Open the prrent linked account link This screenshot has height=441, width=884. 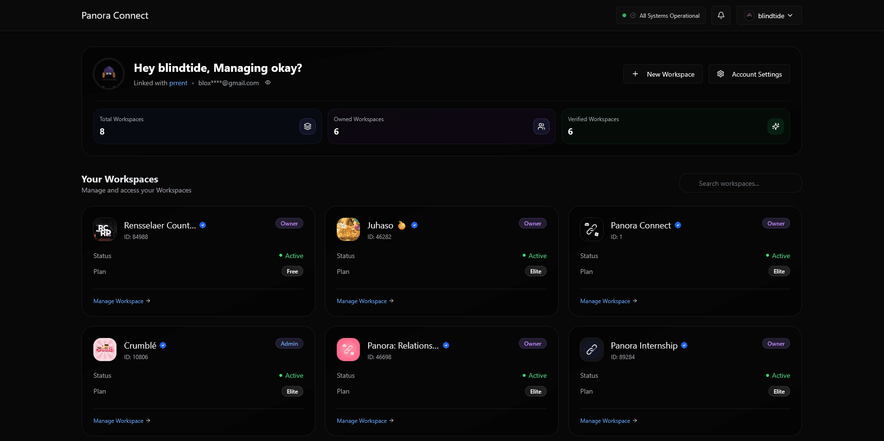(178, 83)
